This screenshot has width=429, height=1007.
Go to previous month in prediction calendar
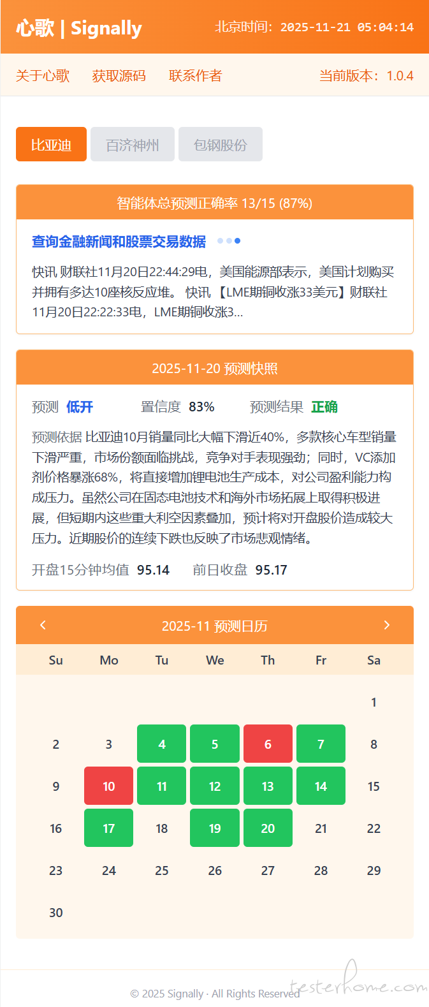click(43, 625)
